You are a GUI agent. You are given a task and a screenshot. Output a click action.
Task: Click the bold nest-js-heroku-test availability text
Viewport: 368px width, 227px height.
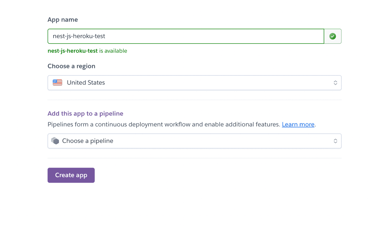pyautogui.click(x=72, y=51)
